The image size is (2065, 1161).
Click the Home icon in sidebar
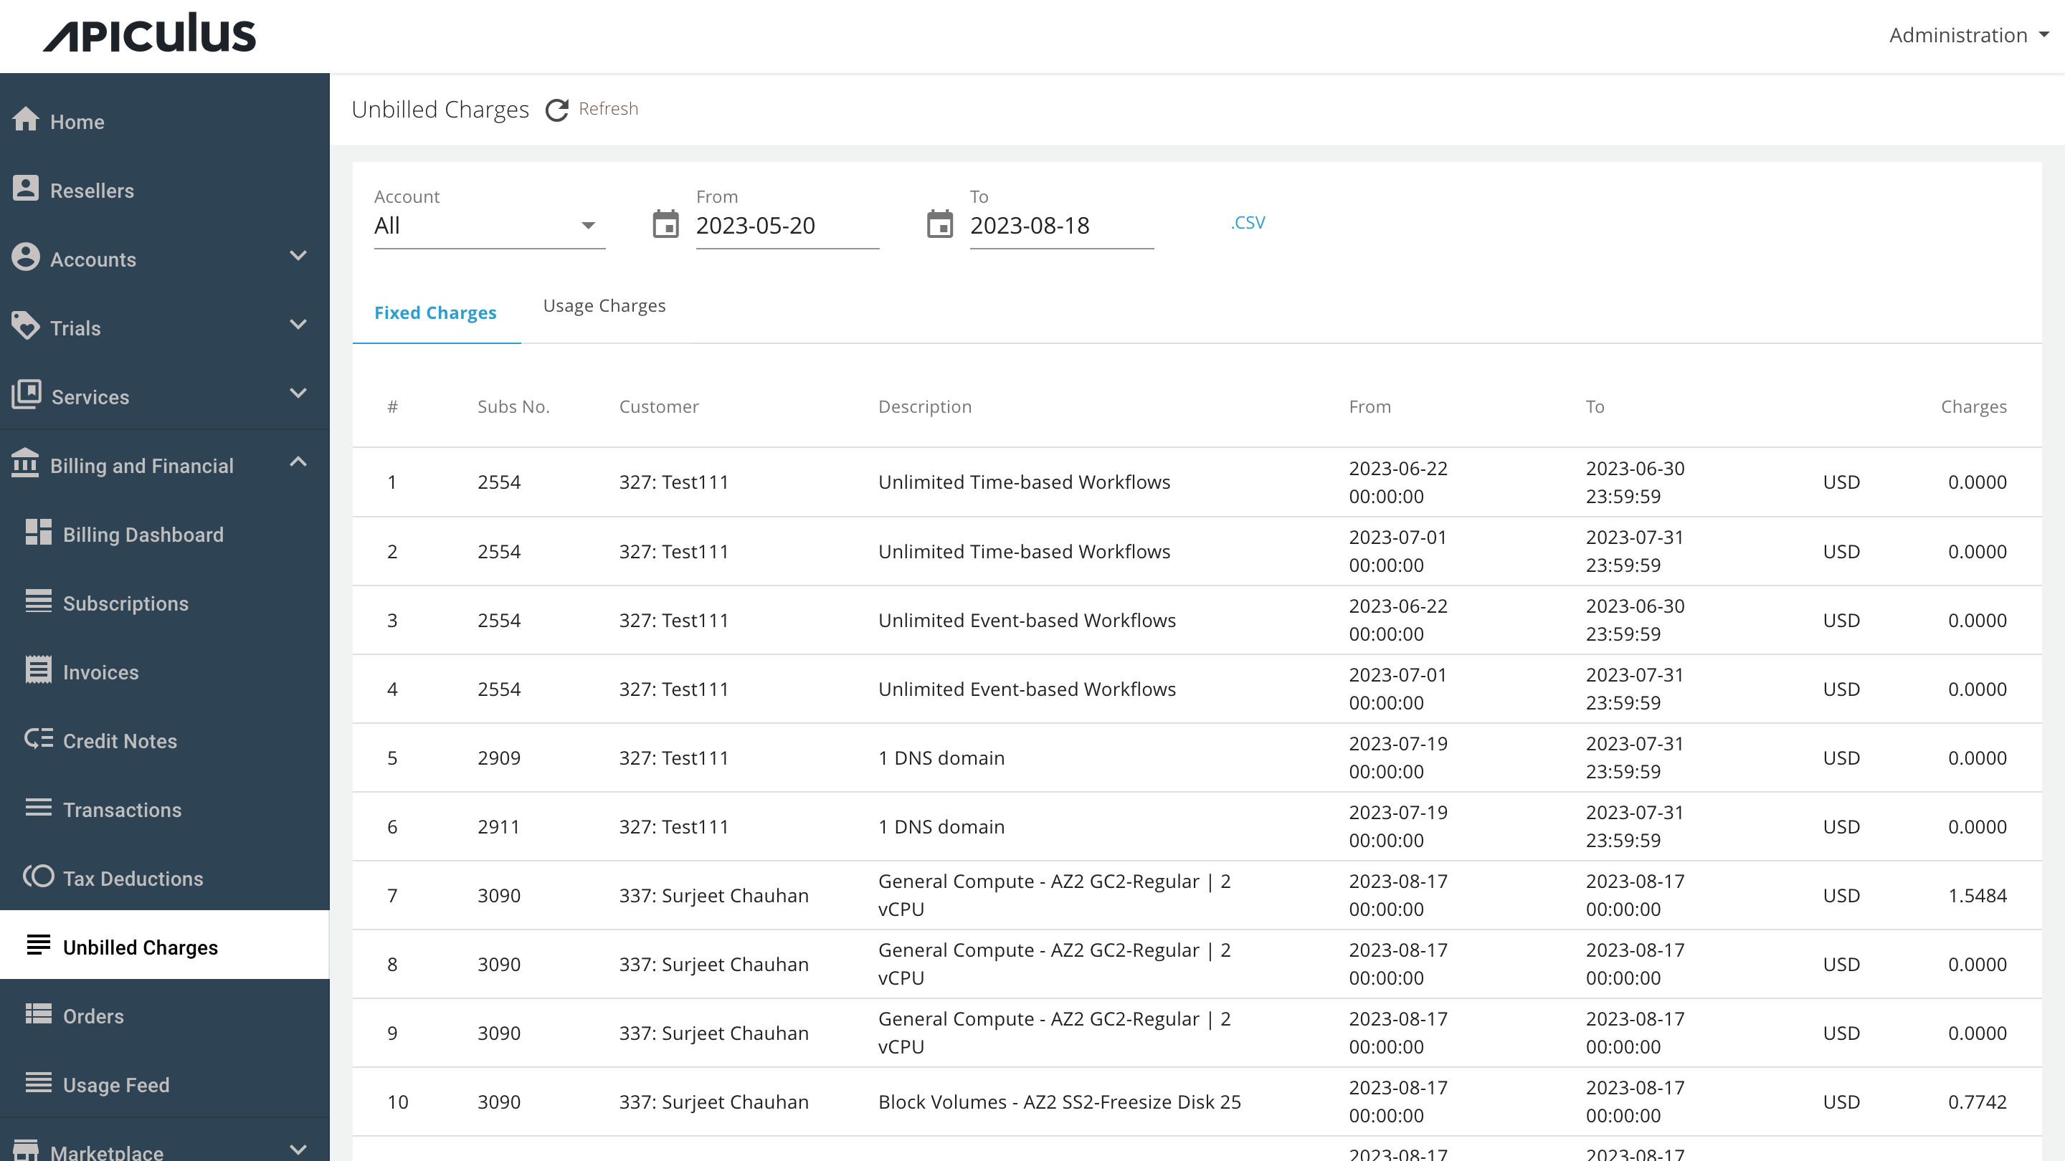pos(26,120)
